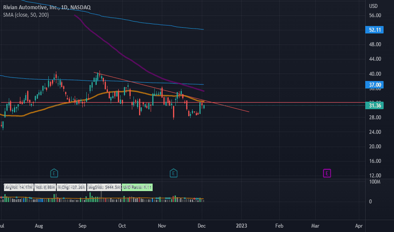
Task: Click the USD currency label
Action: (373, 6)
